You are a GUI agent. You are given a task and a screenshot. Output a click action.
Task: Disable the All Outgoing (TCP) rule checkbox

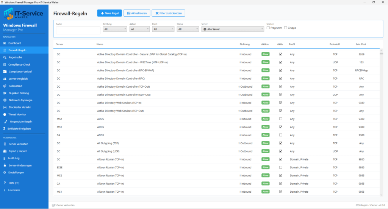tap(281, 143)
